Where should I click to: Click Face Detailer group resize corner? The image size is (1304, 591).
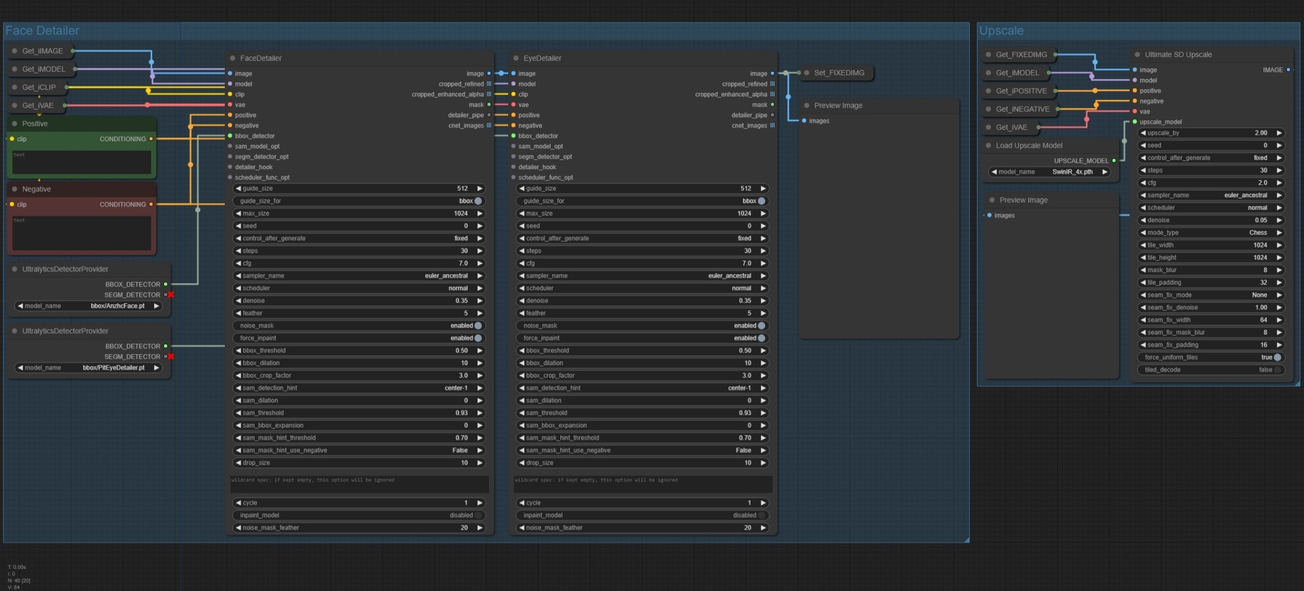point(966,540)
